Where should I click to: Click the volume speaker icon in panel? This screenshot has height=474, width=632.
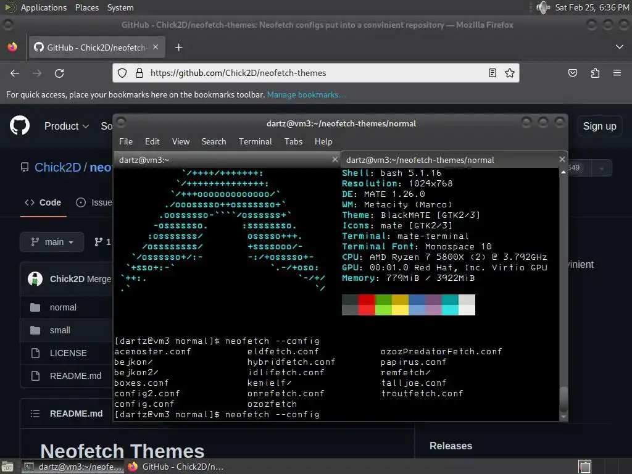pyautogui.click(x=543, y=7)
